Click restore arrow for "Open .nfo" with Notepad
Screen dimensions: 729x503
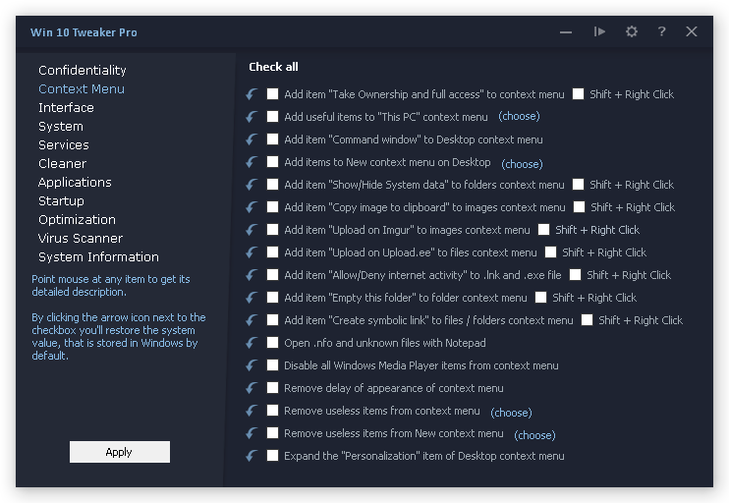point(252,343)
